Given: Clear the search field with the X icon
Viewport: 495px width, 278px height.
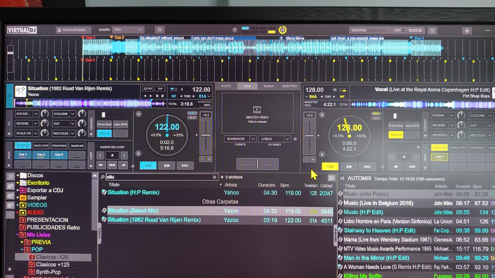Looking at the screenshot, I should click(214, 177).
